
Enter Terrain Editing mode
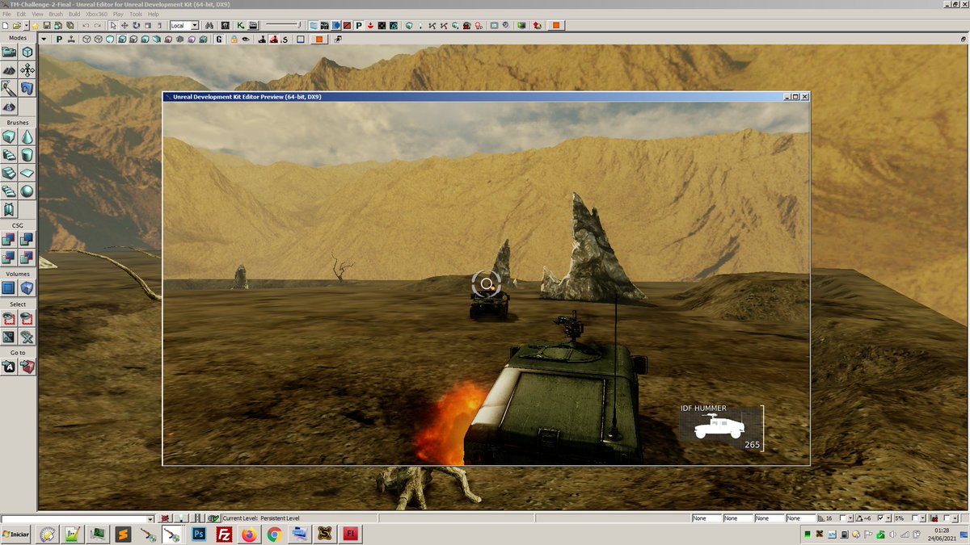coord(9,70)
